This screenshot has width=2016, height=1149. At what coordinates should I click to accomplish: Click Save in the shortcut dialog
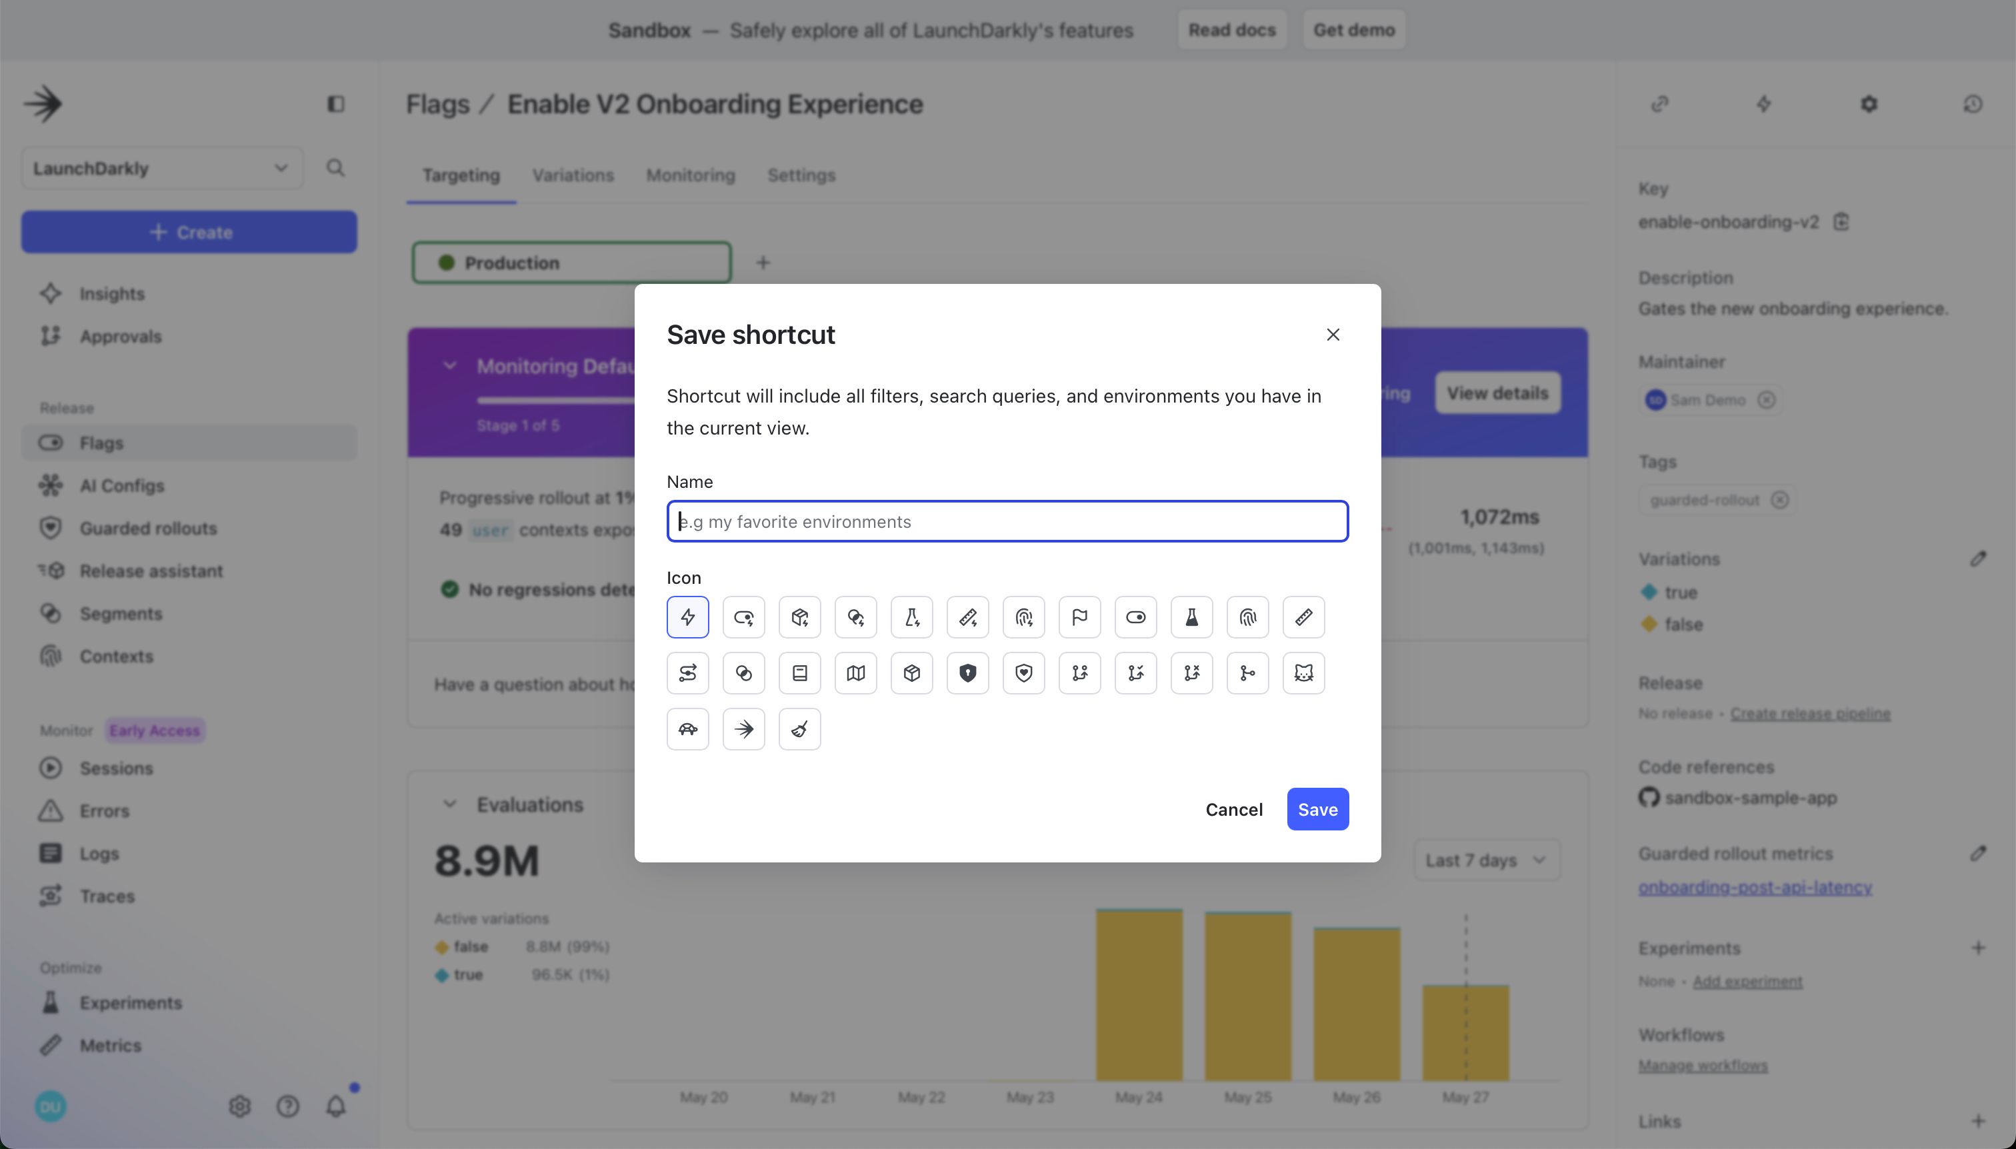coord(1318,809)
